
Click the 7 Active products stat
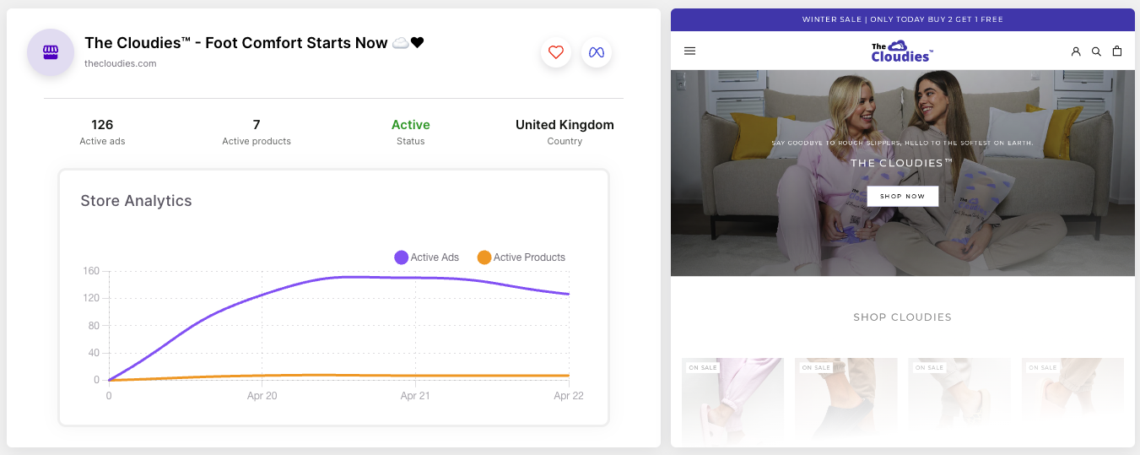tap(257, 131)
